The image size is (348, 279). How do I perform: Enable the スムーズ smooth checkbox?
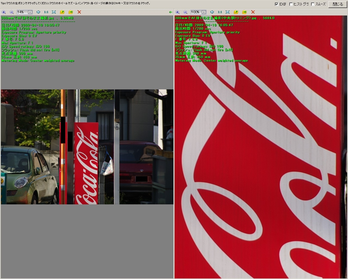pos(313,4)
